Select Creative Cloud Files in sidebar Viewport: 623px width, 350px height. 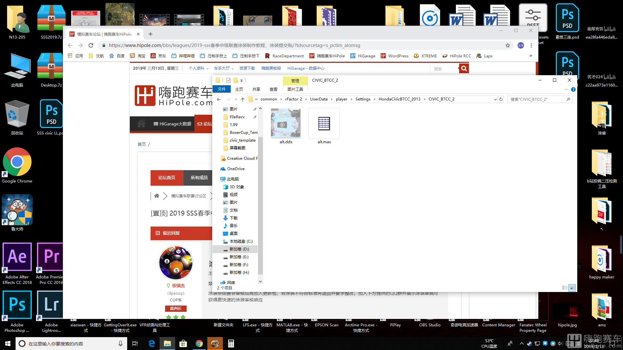coord(240,158)
